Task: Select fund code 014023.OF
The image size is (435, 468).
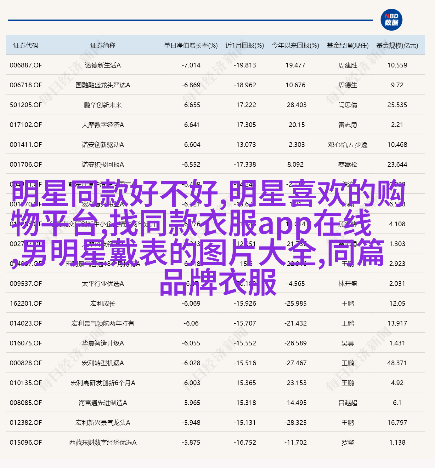Action: 26,323
